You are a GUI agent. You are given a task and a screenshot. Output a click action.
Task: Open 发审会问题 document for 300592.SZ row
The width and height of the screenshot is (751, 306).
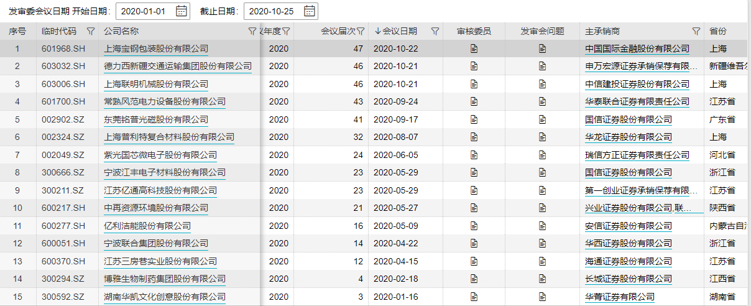point(542,297)
